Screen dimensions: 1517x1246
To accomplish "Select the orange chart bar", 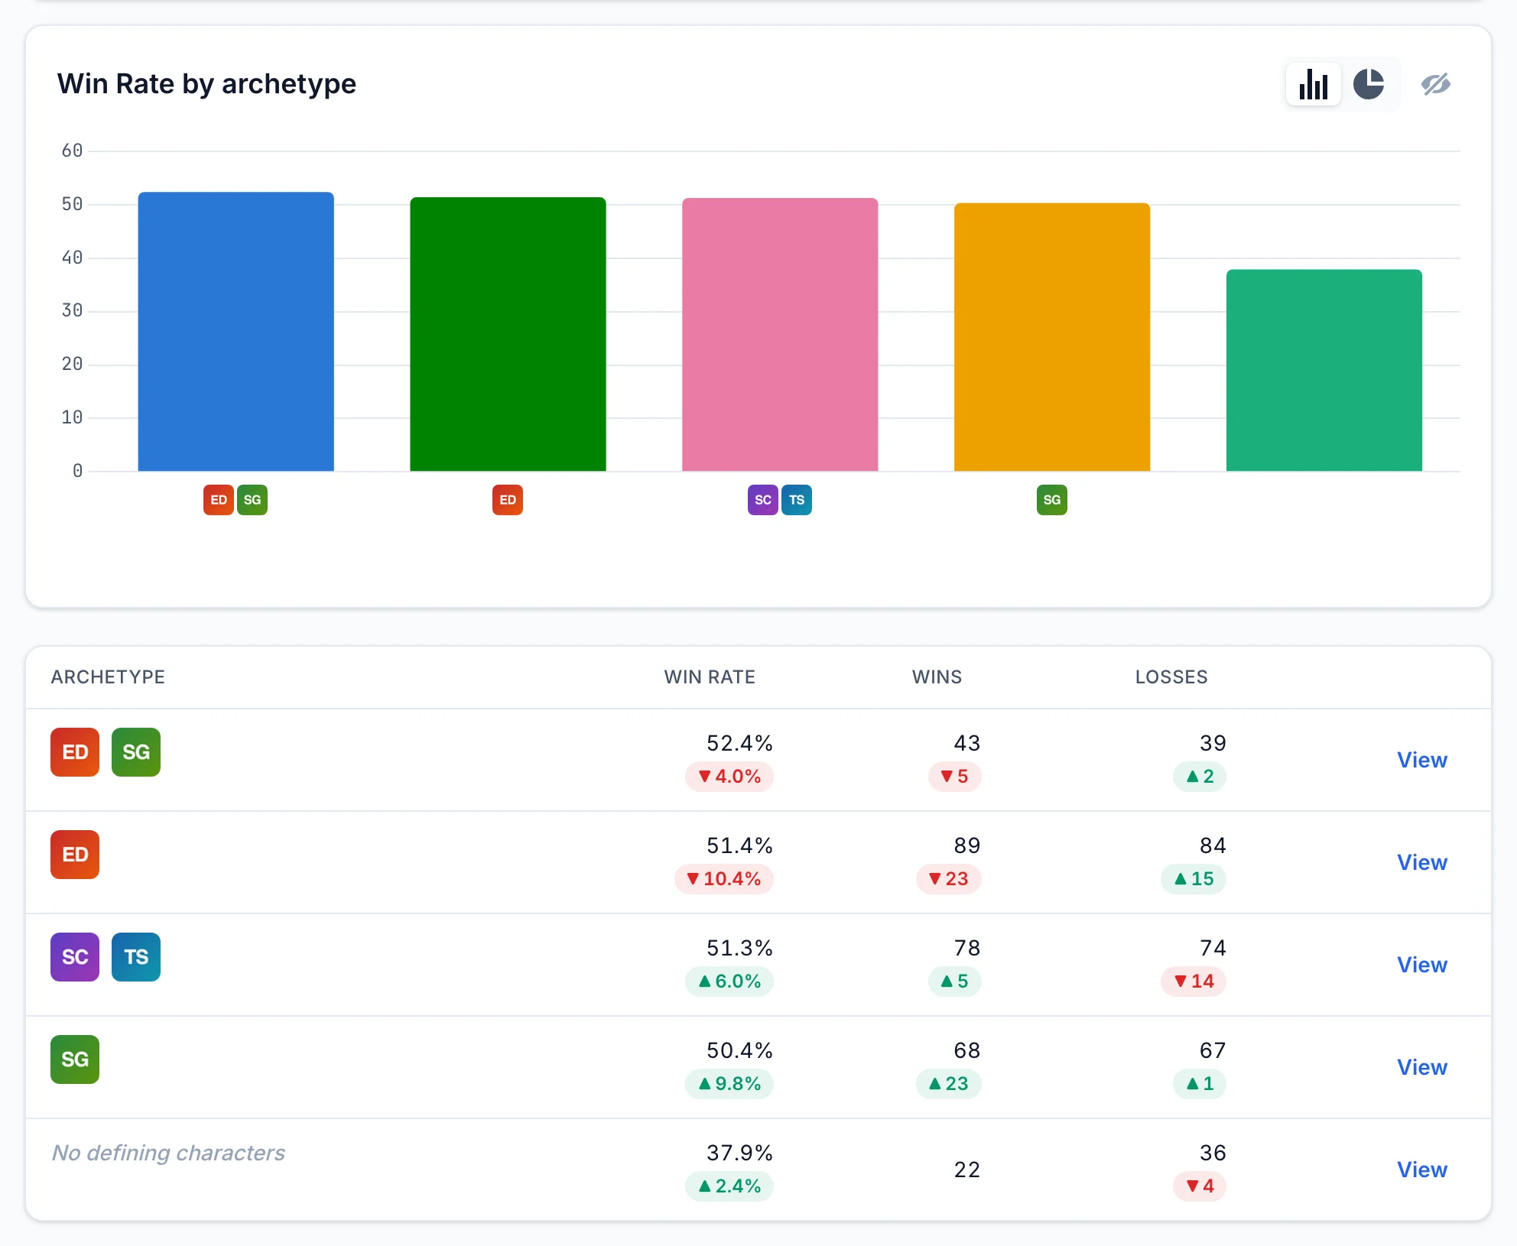I will tap(1052, 337).
